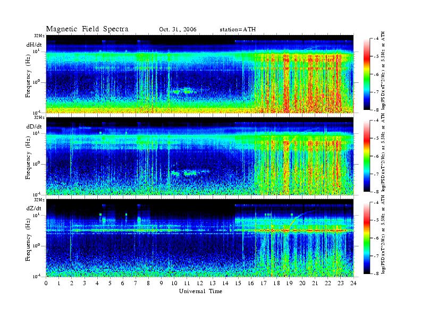Click hour "6" on the Universal Time axis
The width and height of the screenshot is (421, 325).
(123, 283)
